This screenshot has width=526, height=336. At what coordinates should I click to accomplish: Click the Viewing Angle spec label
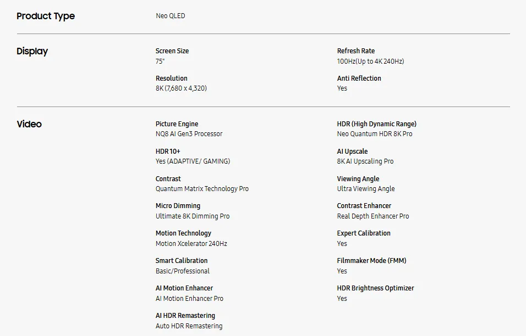(358, 179)
